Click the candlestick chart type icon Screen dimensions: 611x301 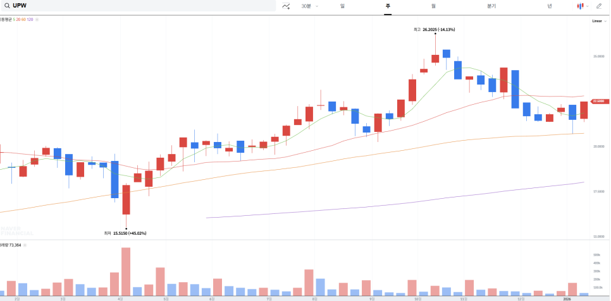point(580,6)
